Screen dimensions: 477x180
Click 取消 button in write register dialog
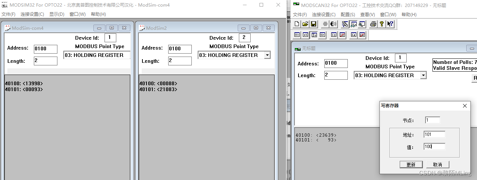(x=438, y=165)
